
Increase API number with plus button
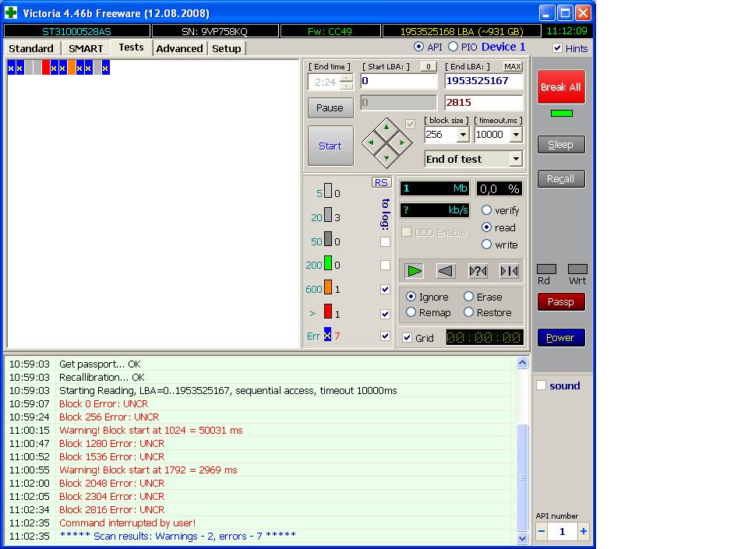[583, 531]
